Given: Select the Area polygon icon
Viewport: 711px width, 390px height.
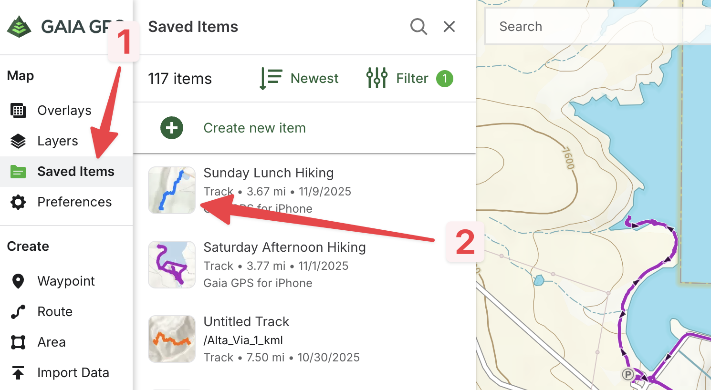Looking at the screenshot, I should (x=18, y=342).
